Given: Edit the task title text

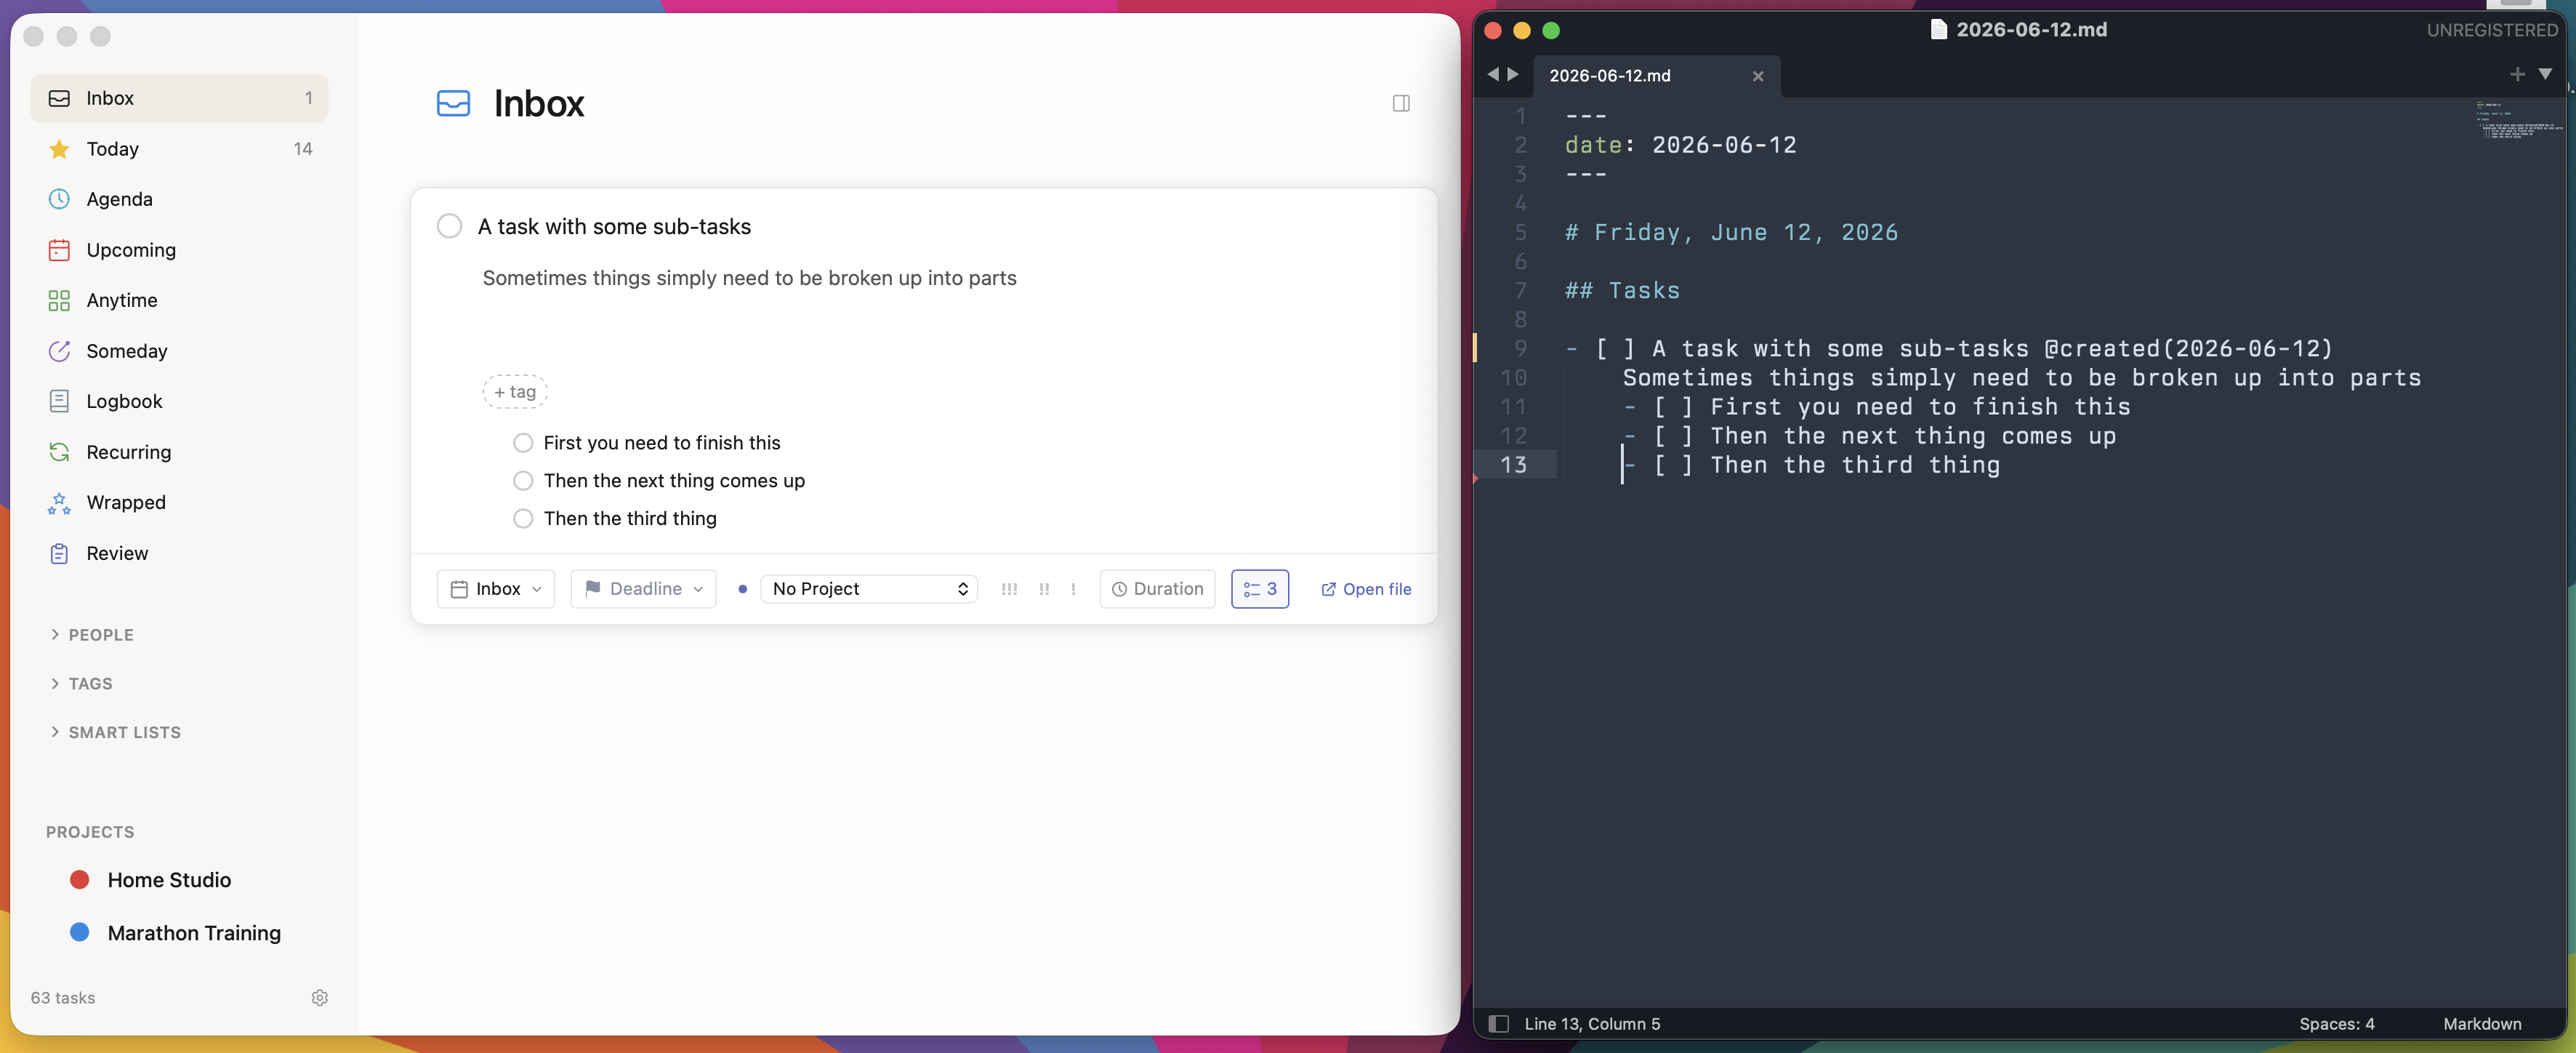Looking at the screenshot, I should click(614, 226).
